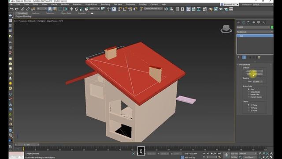Choose Rectangular Selection Region icon
Image resolution: width=282 pixels, height=159 pixels.
pyautogui.click(x=60, y=9)
